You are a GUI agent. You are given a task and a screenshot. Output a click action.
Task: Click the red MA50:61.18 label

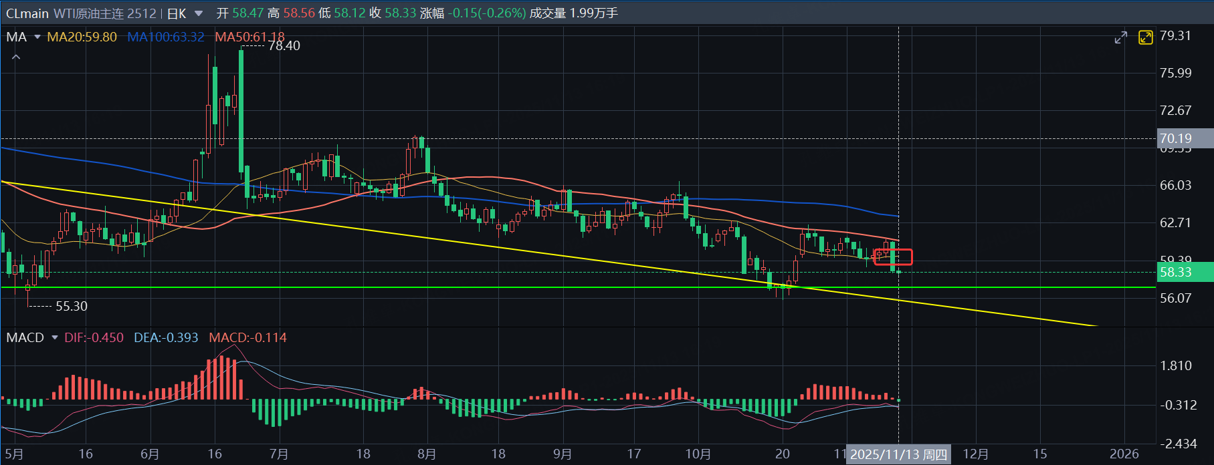tap(249, 37)
